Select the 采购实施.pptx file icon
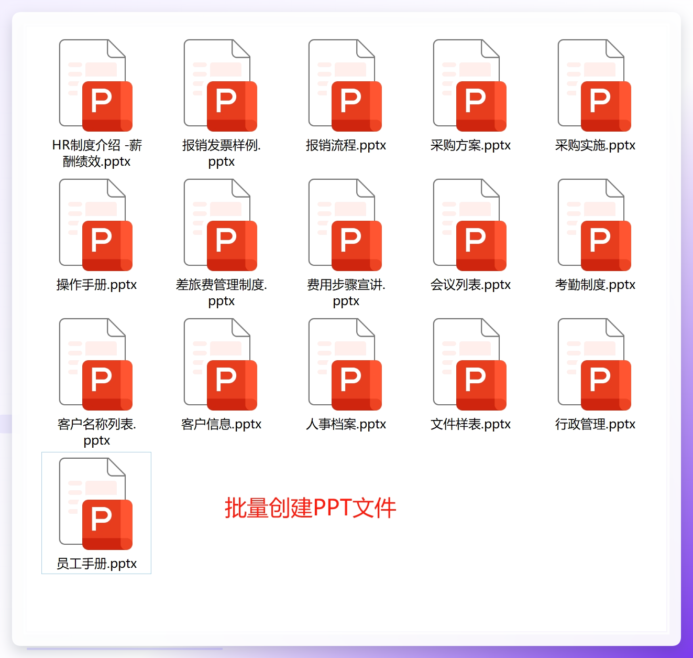 [595, 85]
